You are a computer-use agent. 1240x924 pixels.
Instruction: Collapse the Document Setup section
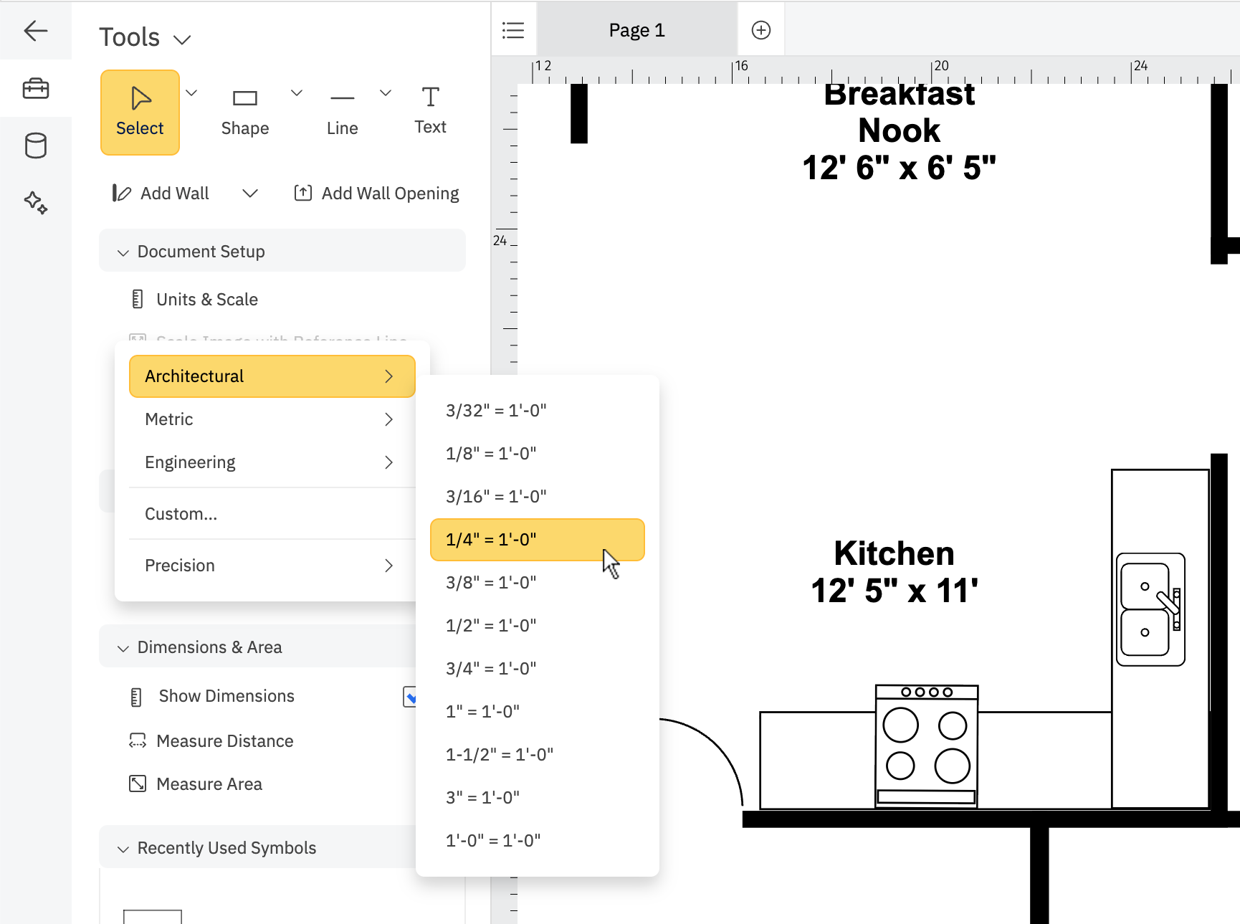pyautogui.click(x=123, y=252)
